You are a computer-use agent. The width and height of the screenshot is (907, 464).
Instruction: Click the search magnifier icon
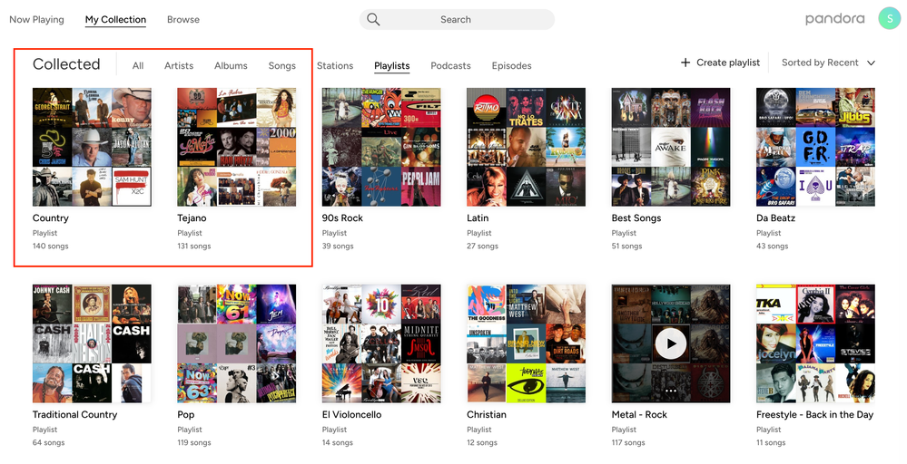tap(373, 20)
